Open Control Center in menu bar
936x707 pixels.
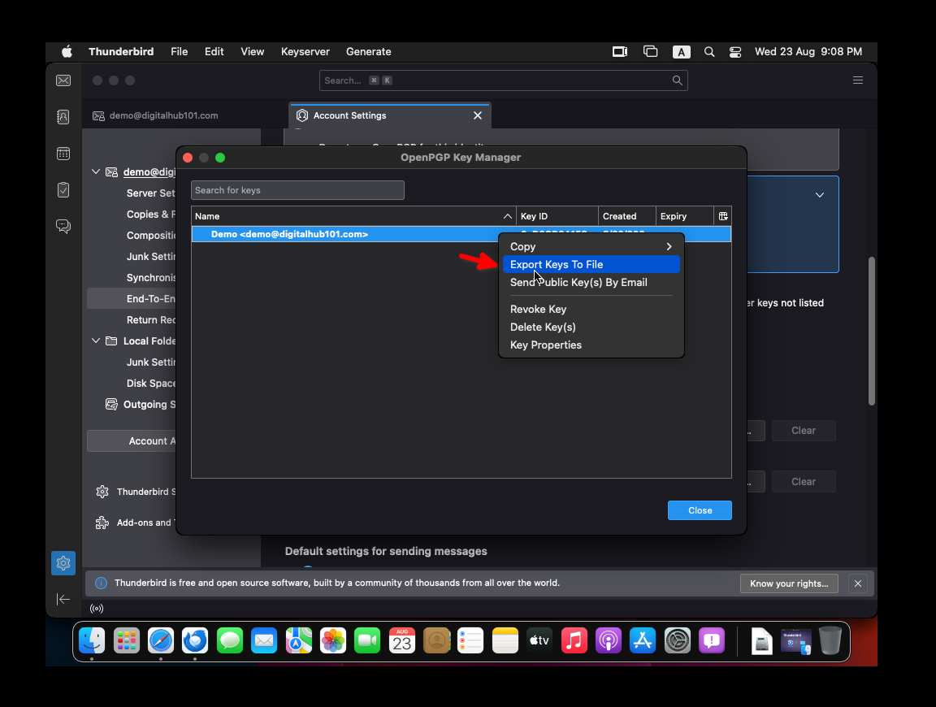pos(735,52)
